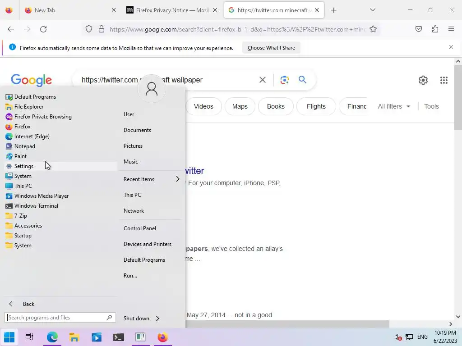Expand shut down options arrow

click(157, 319)
